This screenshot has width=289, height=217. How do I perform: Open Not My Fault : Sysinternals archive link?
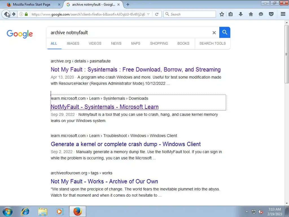(x=136, y=70)
